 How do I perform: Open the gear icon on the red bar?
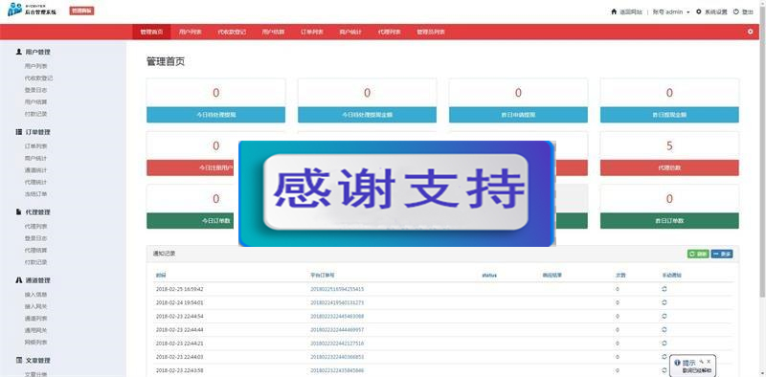coord(751,32)
